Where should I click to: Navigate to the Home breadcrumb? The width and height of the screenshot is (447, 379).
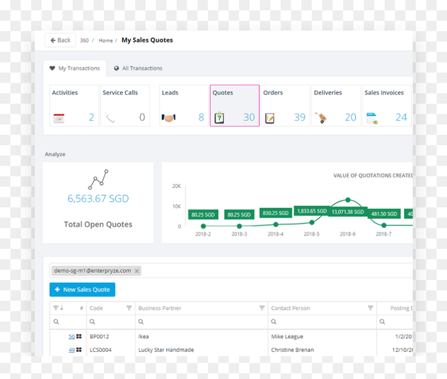pos(106,40)
